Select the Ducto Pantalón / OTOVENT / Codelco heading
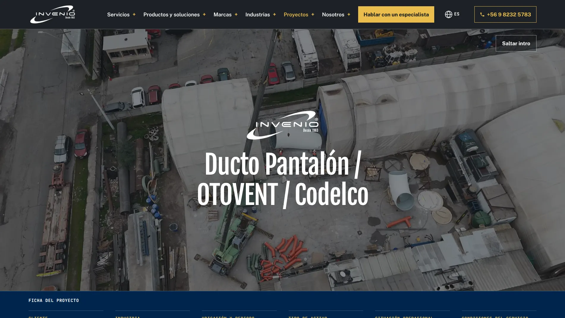 pyautogui.click(x=283, y=179)
